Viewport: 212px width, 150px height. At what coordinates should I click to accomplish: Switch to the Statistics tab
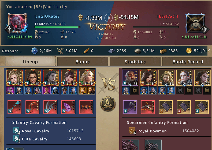[135, 62]
